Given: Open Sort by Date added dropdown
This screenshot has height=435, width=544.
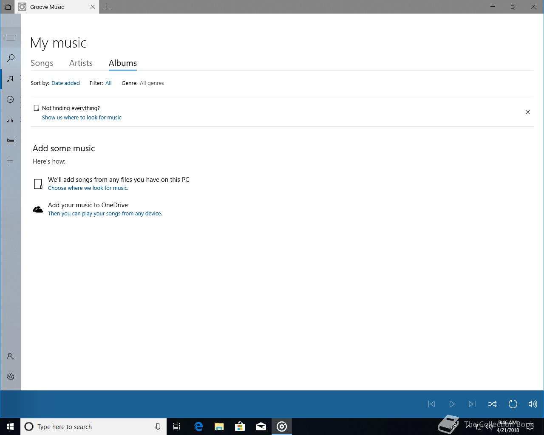Looking at the screenshot, I should pyautogui.click(x=65, y=83).
